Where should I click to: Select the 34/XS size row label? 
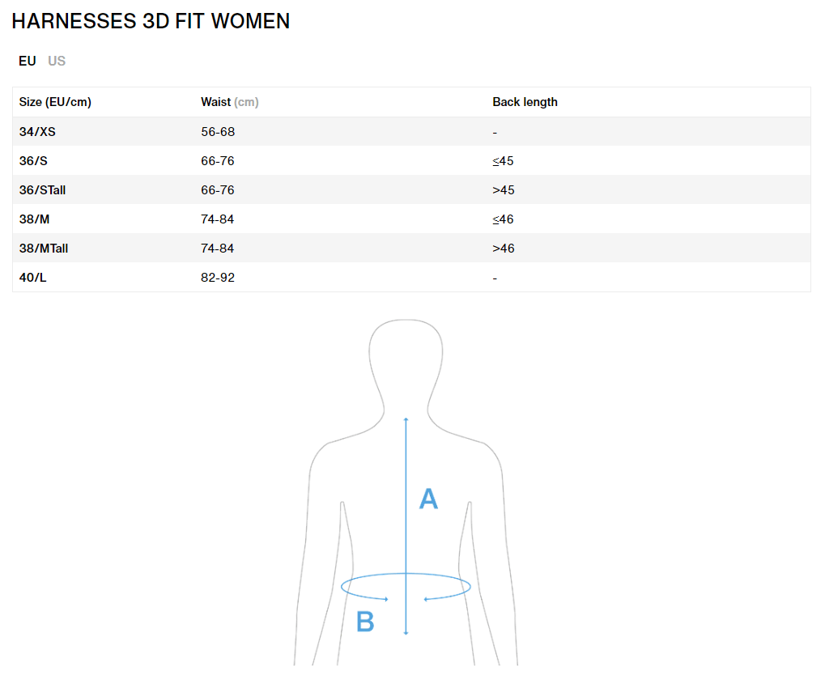pyautogui.click(x=37, y=132)
